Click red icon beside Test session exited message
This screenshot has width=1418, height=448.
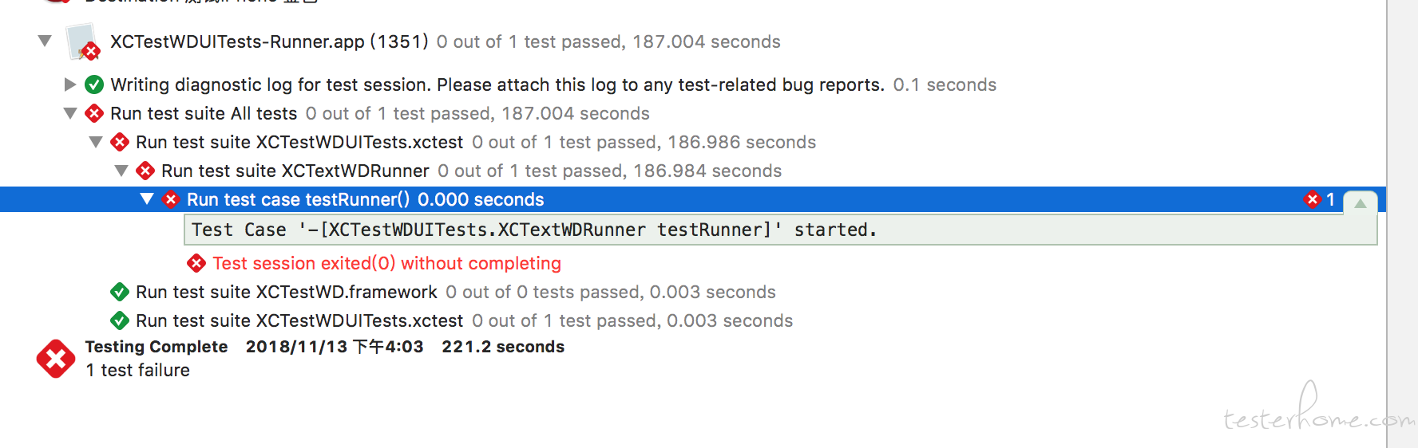coord(196,263)
